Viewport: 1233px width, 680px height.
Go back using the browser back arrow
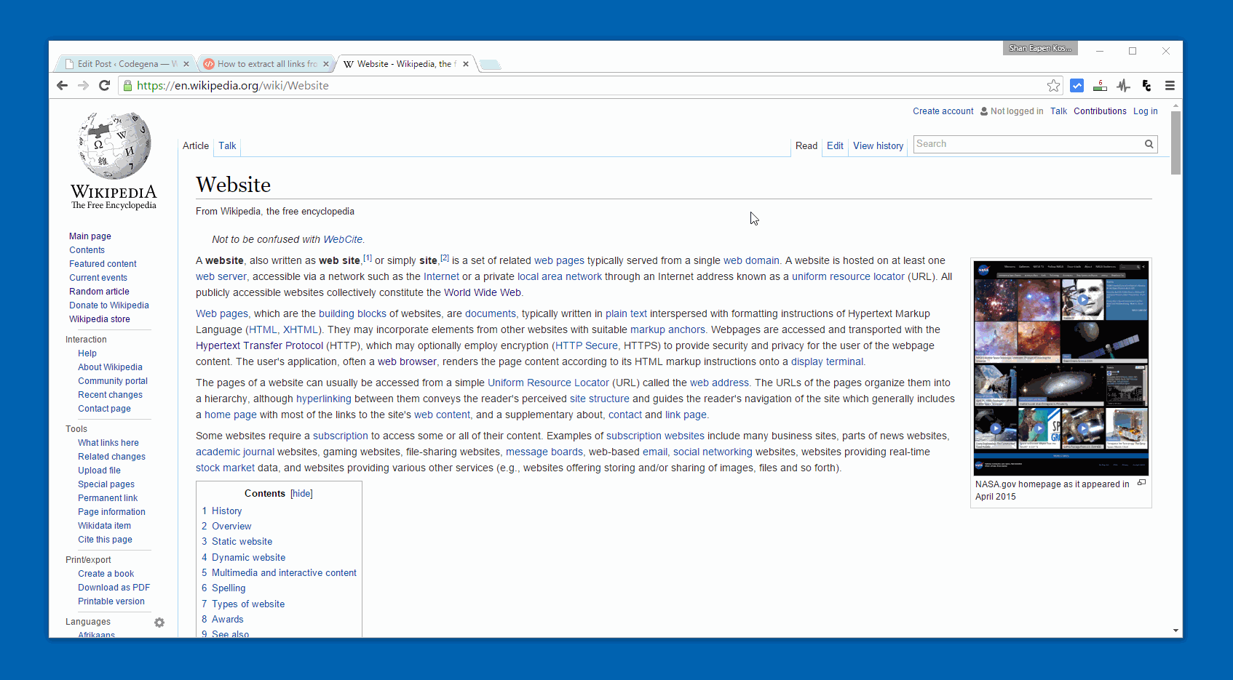(x=63, y=86)
